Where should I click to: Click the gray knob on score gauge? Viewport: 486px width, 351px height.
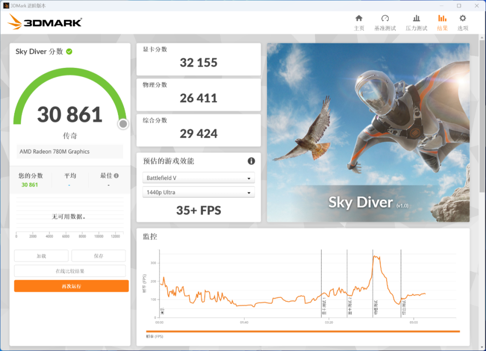point(123,124)
